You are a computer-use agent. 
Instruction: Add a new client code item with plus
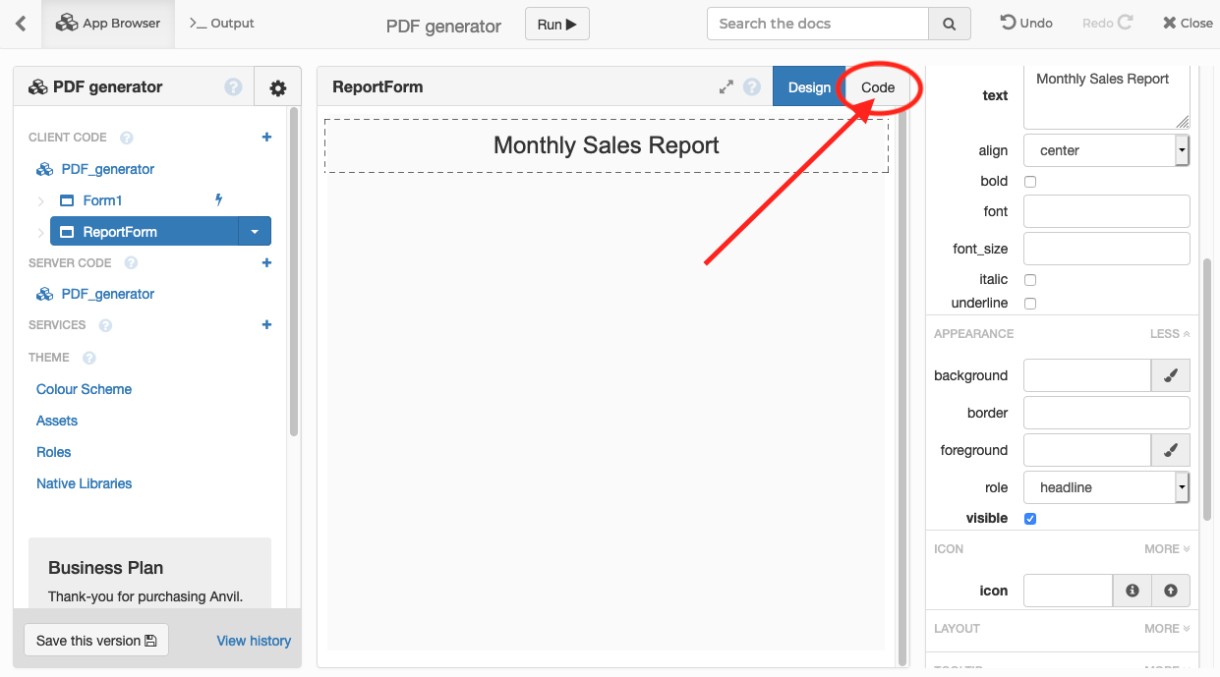click(x=266, y=138)
